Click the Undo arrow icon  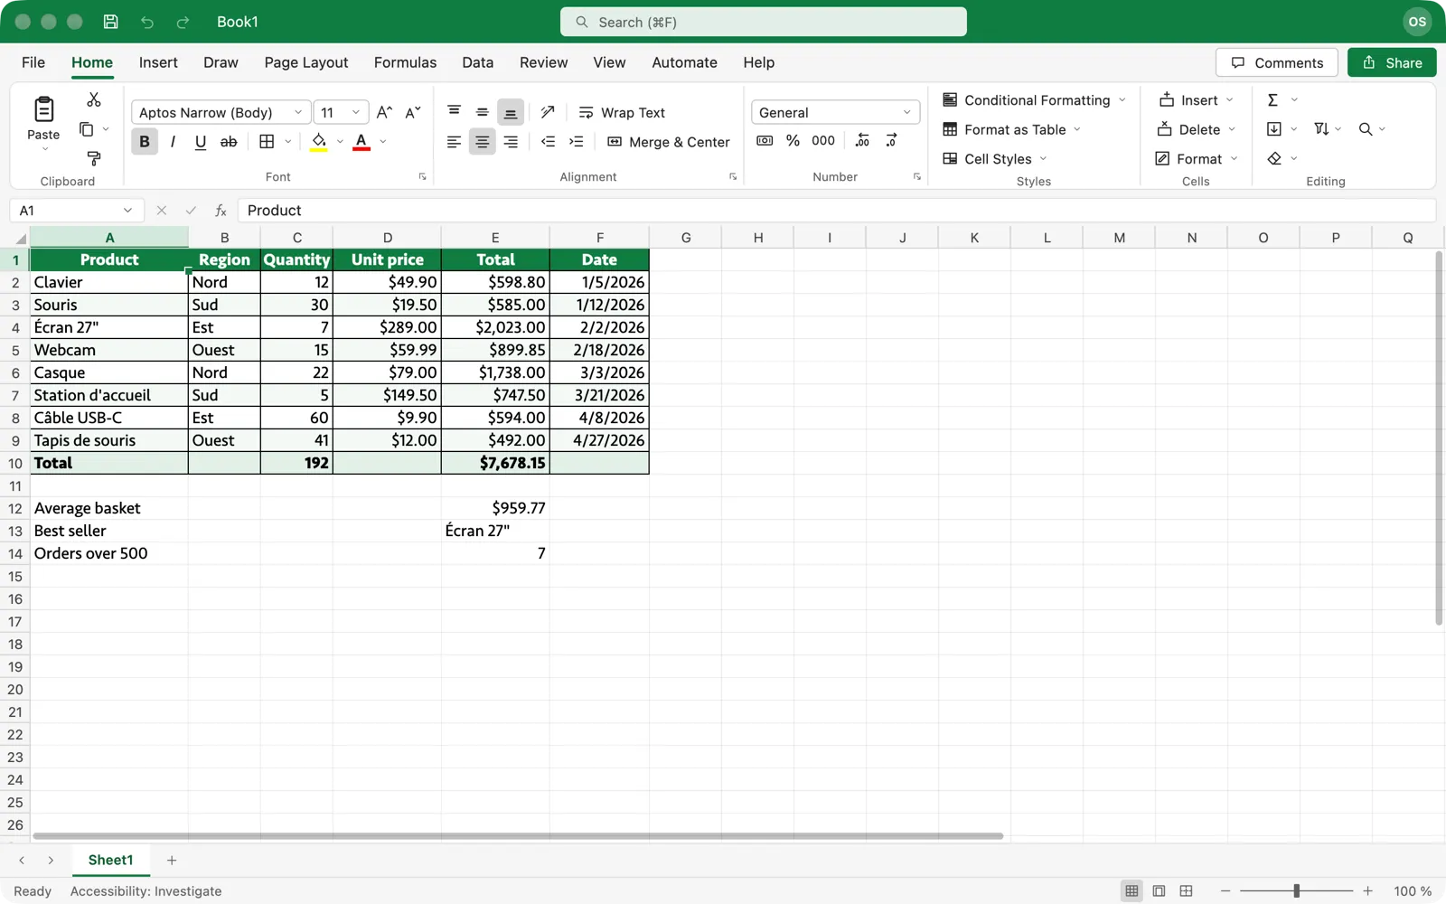147,22
